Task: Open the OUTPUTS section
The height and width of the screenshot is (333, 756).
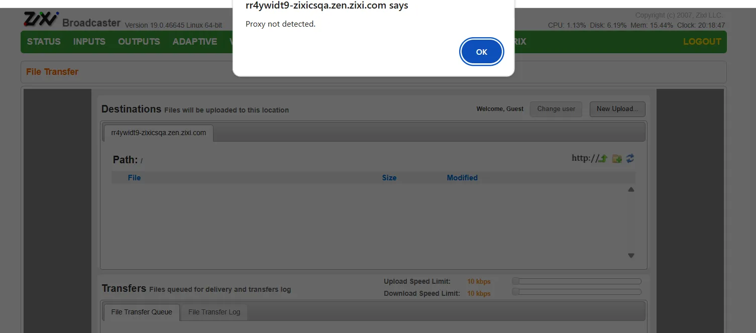Action: pos(139,42)
